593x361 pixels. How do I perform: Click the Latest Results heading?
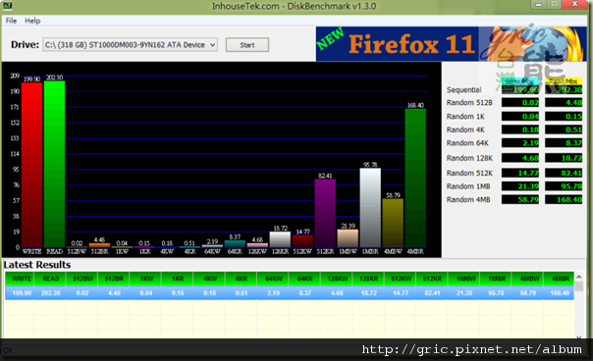[x=37, y=265]
